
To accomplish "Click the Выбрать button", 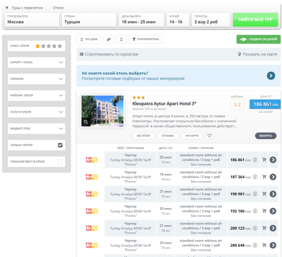I will (x=266, y=136).
